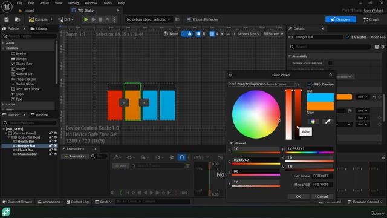Open the Window menu
Screen dimensions: 387x218
click(91, 3)
